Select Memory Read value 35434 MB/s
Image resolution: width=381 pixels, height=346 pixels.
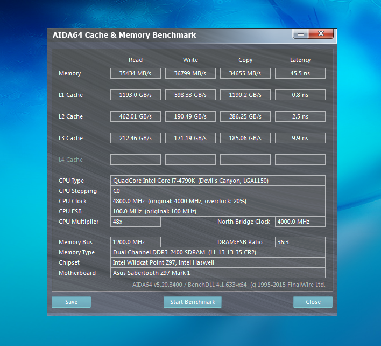(x=136, y=73)
